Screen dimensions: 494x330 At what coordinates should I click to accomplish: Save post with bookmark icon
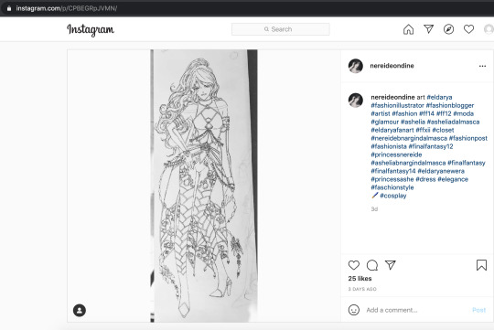pos(481,265)
